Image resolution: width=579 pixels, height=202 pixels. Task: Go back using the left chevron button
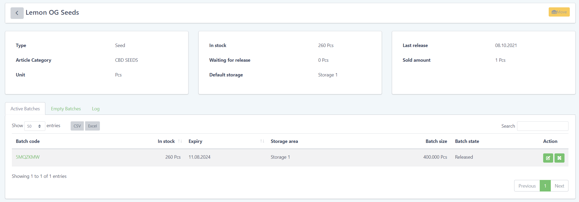coord(17,13)
